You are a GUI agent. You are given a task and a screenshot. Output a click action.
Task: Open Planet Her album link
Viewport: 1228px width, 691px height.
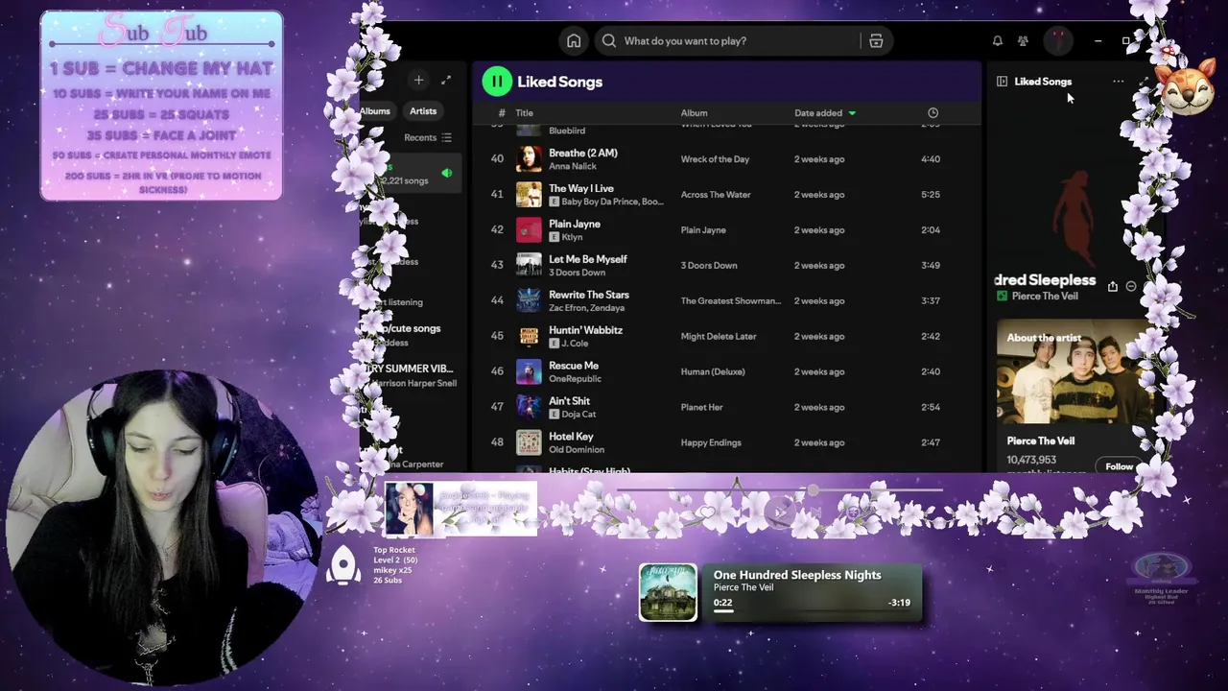pos(701,408)
